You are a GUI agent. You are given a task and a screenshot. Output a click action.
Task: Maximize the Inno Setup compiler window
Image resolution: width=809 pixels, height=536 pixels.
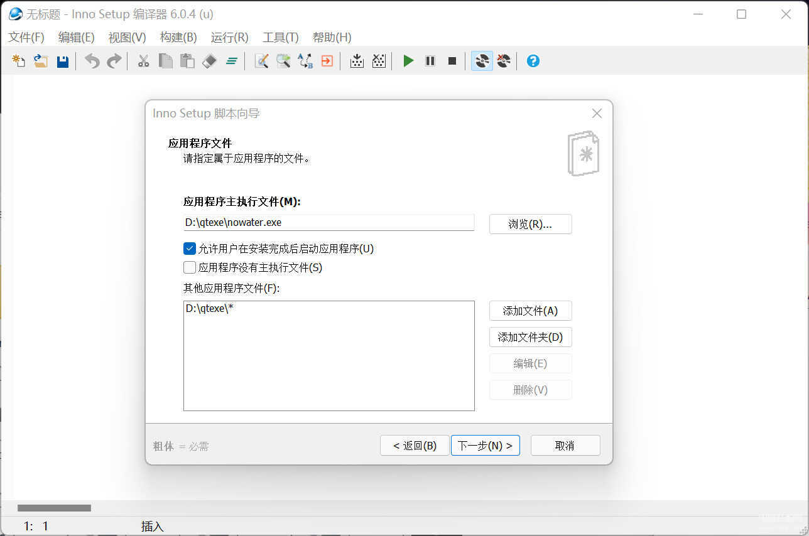741,14
